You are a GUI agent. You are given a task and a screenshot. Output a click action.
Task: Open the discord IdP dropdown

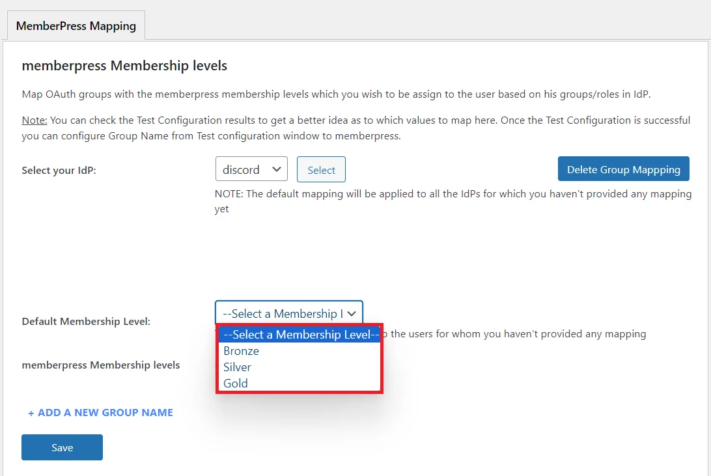click(x=252, y=169)
